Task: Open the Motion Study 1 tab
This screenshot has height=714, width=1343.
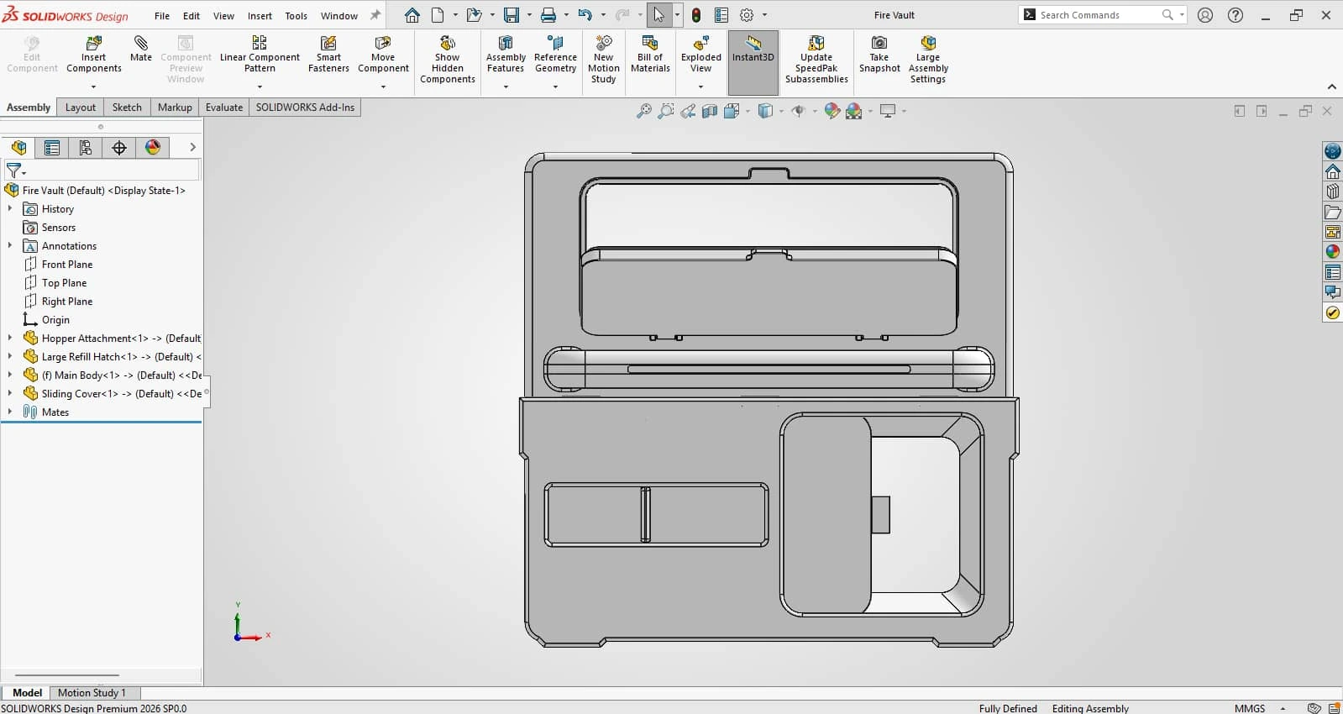Action: point(92,693)
